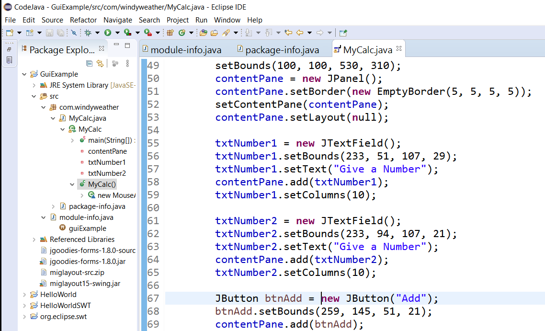Click the Back navigation arrow icon

coord(300,33)
